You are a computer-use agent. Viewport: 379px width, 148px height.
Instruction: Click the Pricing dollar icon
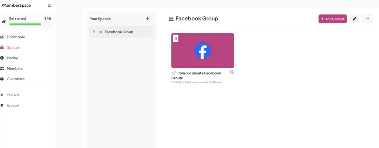[2, 58]
